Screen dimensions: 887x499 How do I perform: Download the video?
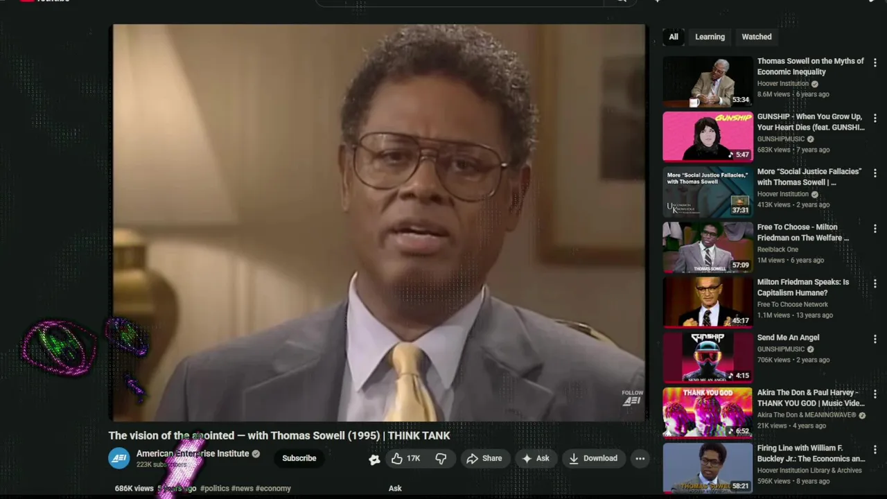pyautogui.click(x=593, y=458)
